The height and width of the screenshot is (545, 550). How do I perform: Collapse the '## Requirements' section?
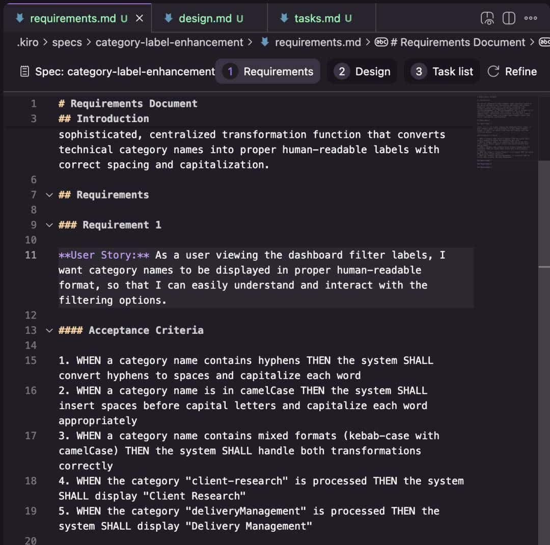(49, 195)
